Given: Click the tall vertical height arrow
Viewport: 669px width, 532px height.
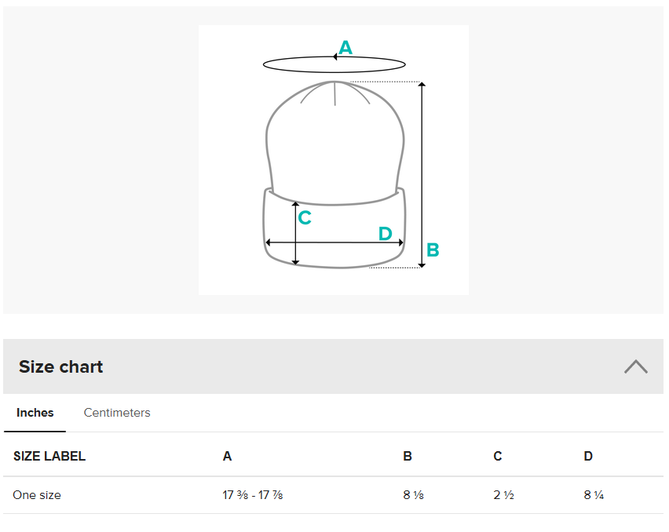Looking at the screenshot, I should [x=422, y=174].
